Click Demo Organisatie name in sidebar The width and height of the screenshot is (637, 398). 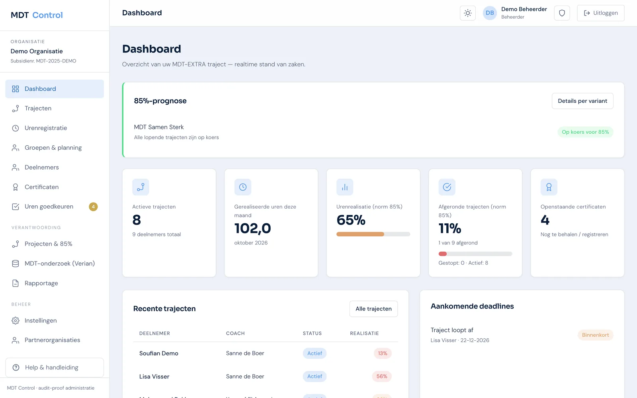37,51
